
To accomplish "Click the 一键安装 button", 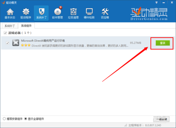I will (x=161, y=119).
